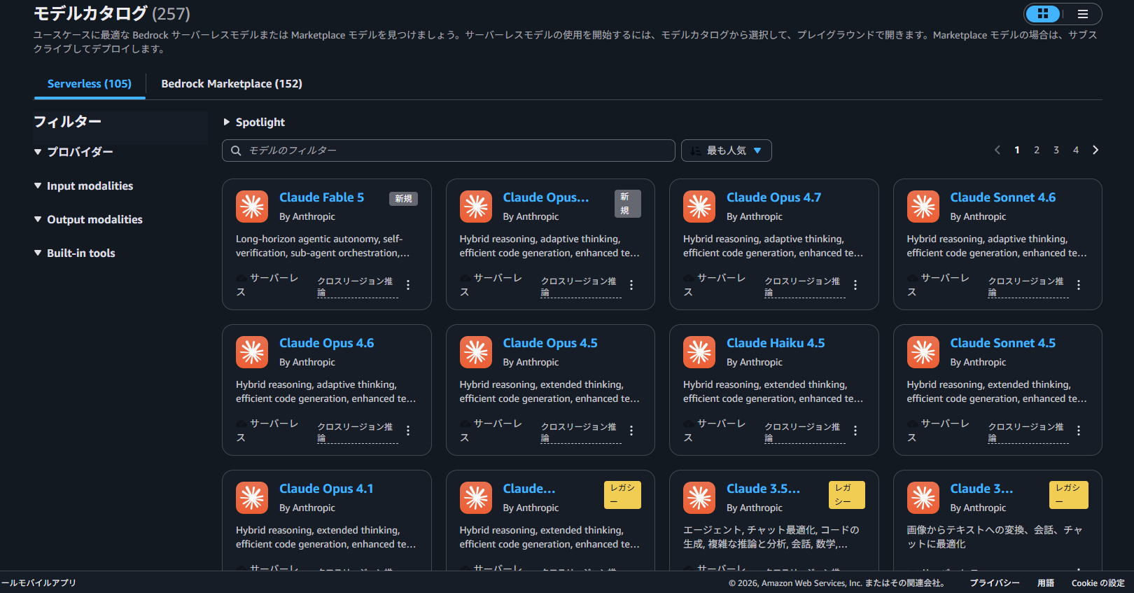1134x593 pixels.
Task: Open Claude Opus 4.6 model link
Action: click(326, 343)
